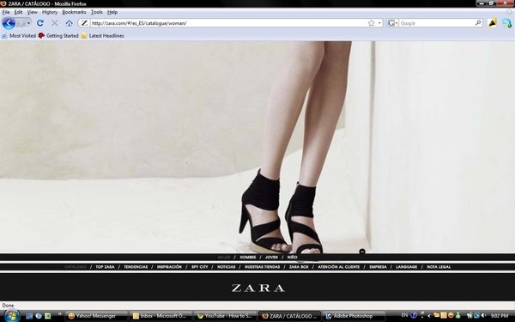Open the Getting Started bookmark
515x322 pixels.
58,36
